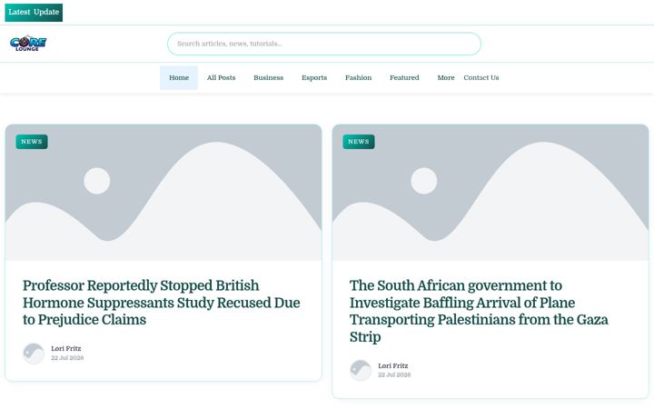Focus the search articles input field
This screenshot has height=409, width=654.
[x=324, y=44]
